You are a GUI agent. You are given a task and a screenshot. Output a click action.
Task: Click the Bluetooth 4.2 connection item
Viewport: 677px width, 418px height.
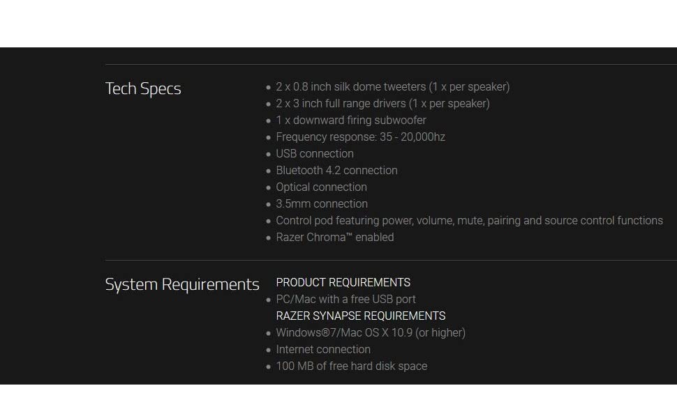pos(337,171)
